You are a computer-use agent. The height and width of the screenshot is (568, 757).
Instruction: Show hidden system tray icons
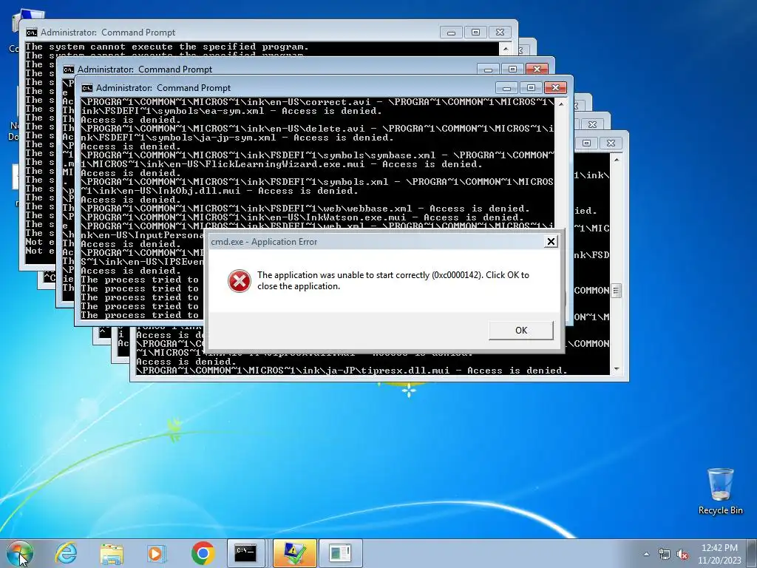pos(646,554)
